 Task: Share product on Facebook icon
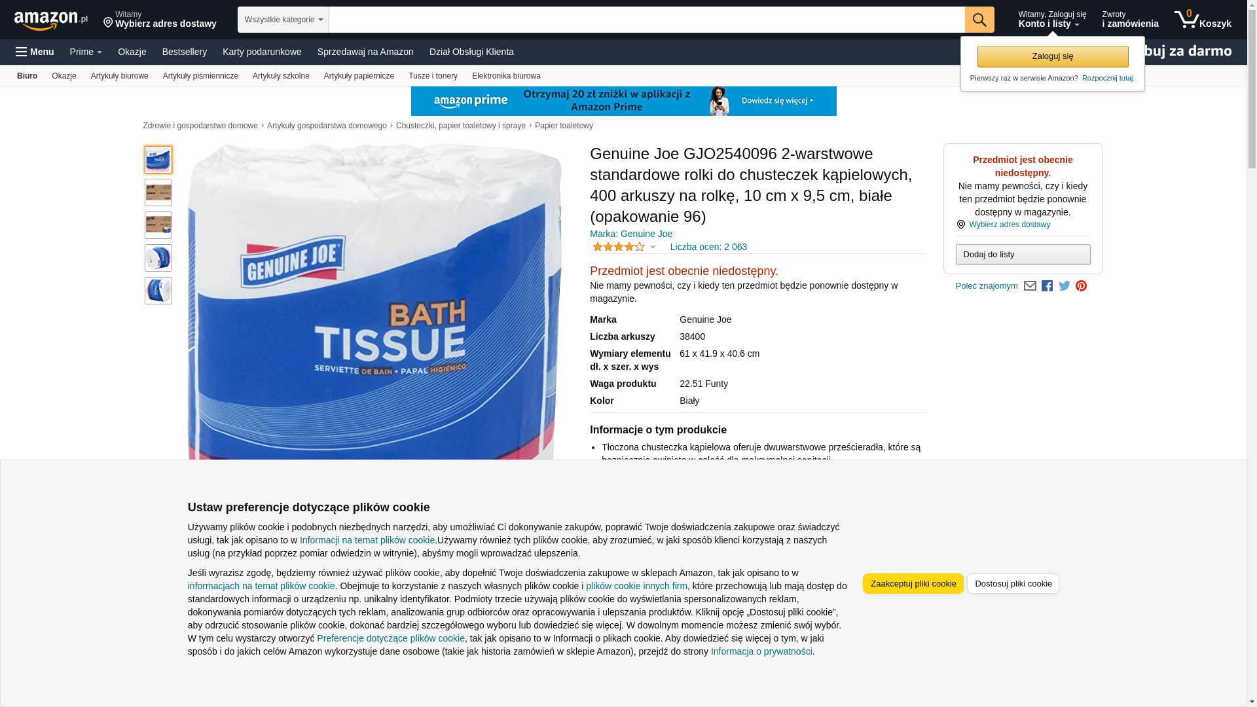[x=1047, y=286]
